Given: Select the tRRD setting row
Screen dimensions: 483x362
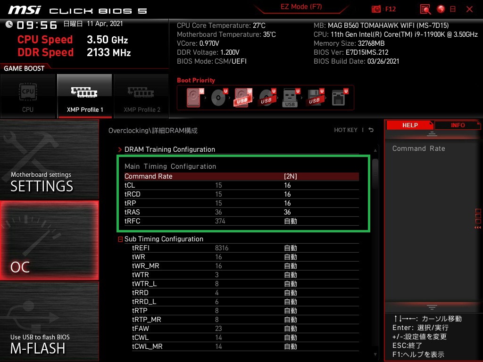Looking at the screenshot, I should coord(245,293).
